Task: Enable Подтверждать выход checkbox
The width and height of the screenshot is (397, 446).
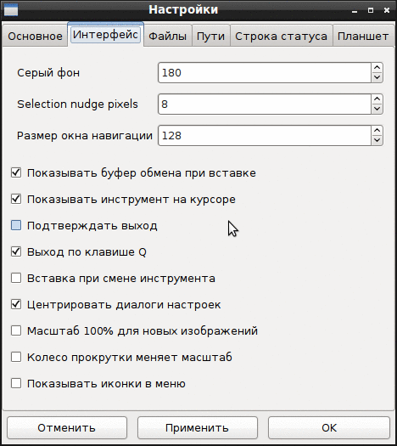Action: tap(16, 225)
